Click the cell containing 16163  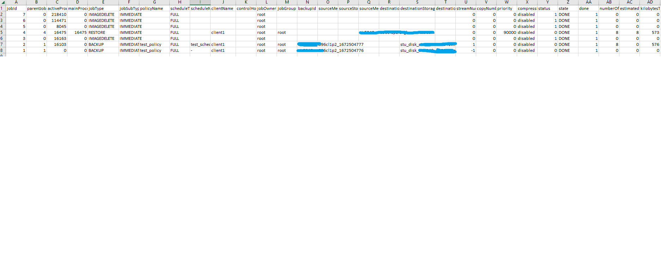(57, 38)
